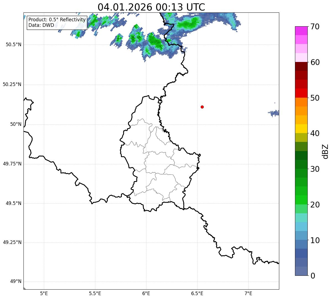Click the 6.5°E longitude label
Image resolution: width=332 pixels, height=299 pixels.
(197, 293)
